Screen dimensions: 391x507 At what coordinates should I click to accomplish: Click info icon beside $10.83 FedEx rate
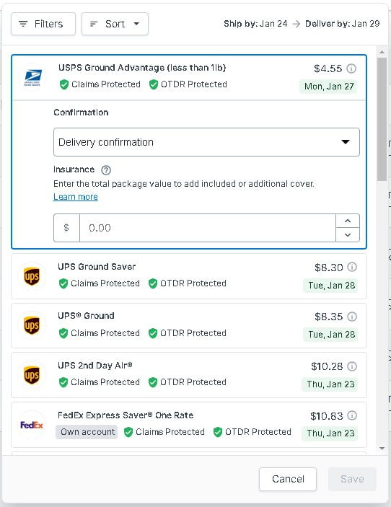tap(352, 415)
